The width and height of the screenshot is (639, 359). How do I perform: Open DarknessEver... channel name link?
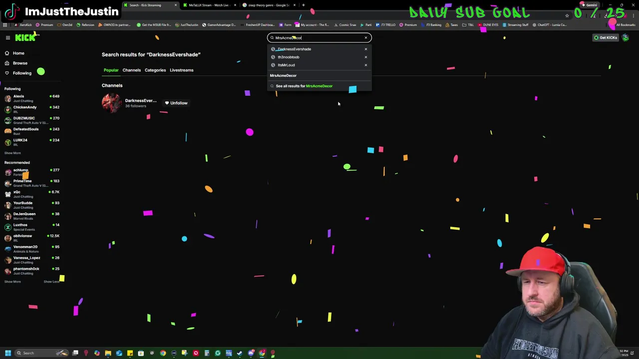[140, 101]
